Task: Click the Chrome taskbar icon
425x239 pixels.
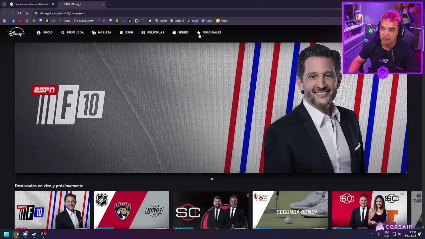Action: click(16, 234)
